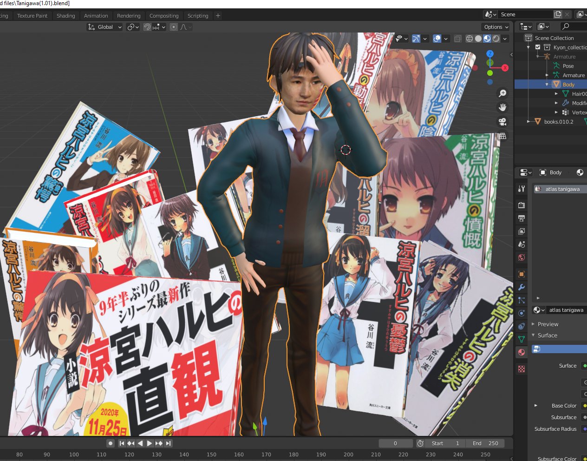Click the X axis on navigation gizmo

click(505, 68)
